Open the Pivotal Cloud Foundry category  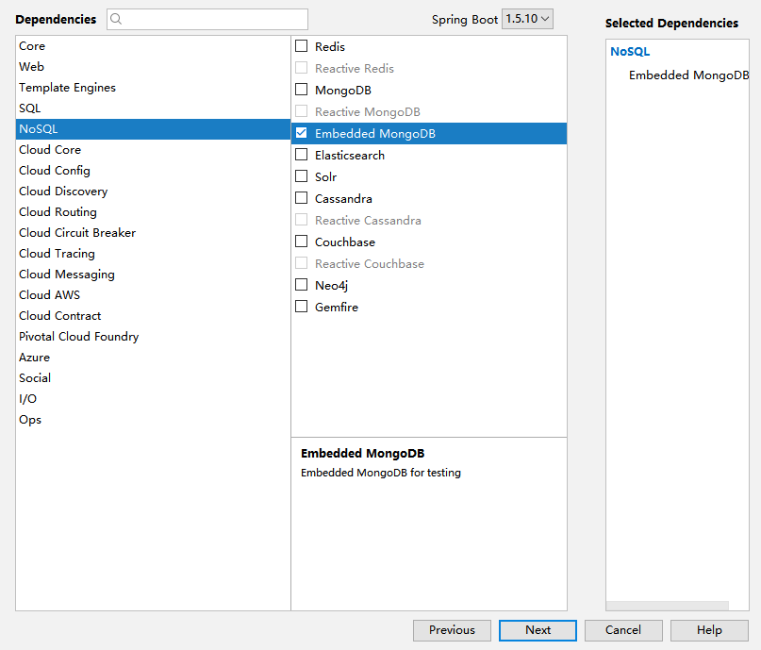click(x=153, y=337)
